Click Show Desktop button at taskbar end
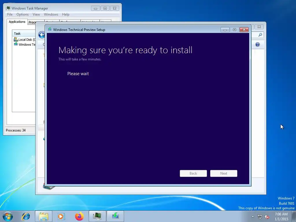This screenshot has width=296, height=222. (x=294, y=217)
